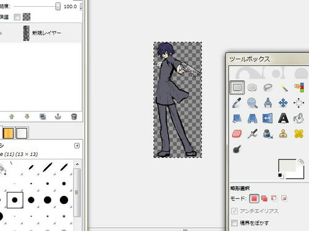Select the Color Picker eyedropper tool
The width and height of the screenshot is (309, 231).
pyautogui.click(x=237, y=103)
